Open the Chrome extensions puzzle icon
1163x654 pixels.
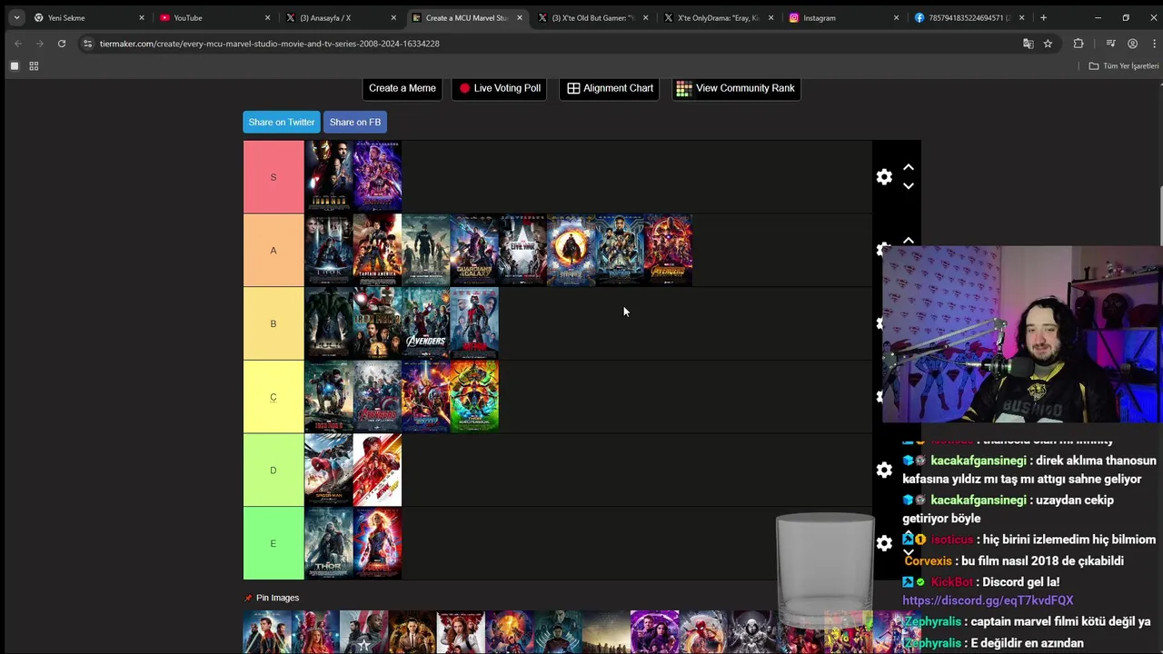tap(1079, 44)
